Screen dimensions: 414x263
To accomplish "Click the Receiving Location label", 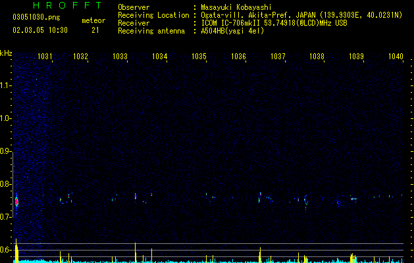I will [153, 15].
